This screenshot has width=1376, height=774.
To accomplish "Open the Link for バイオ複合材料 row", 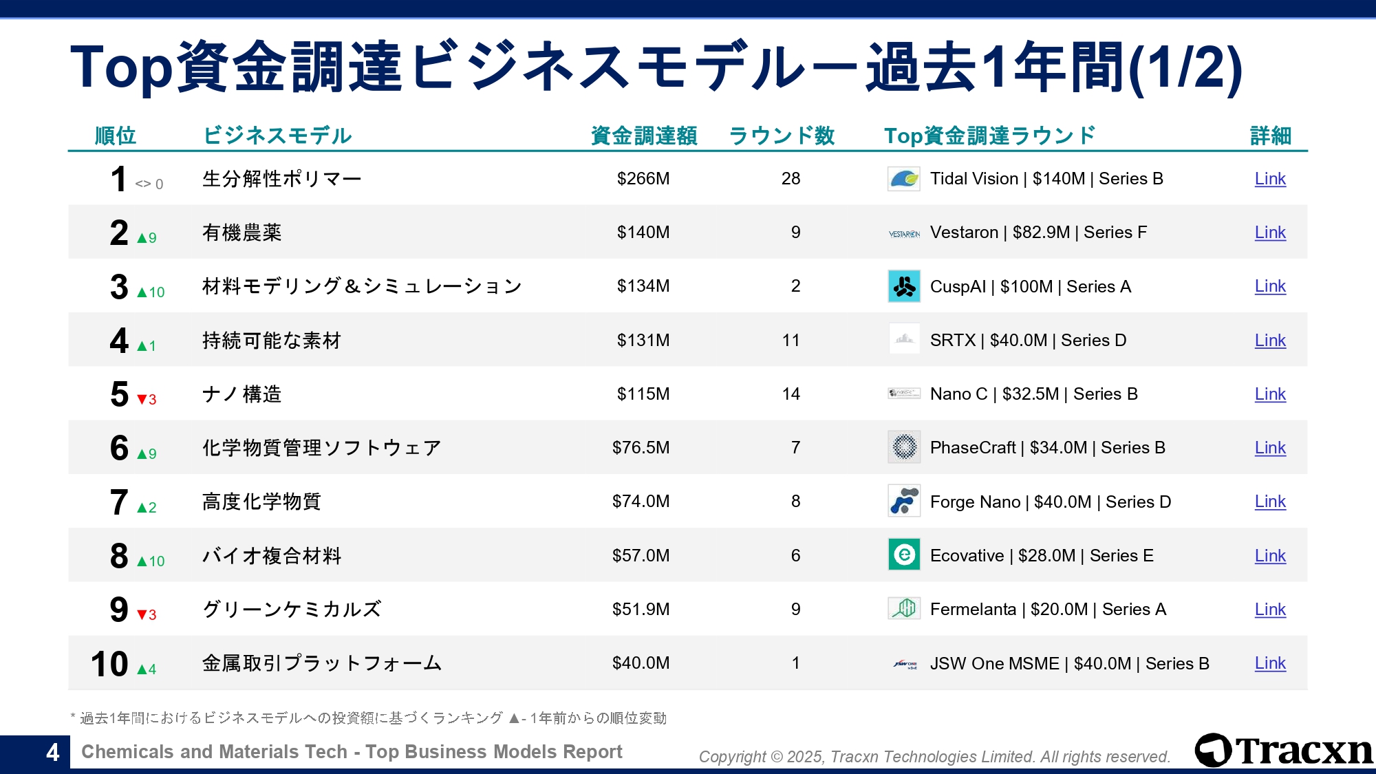I will 1270,556.
